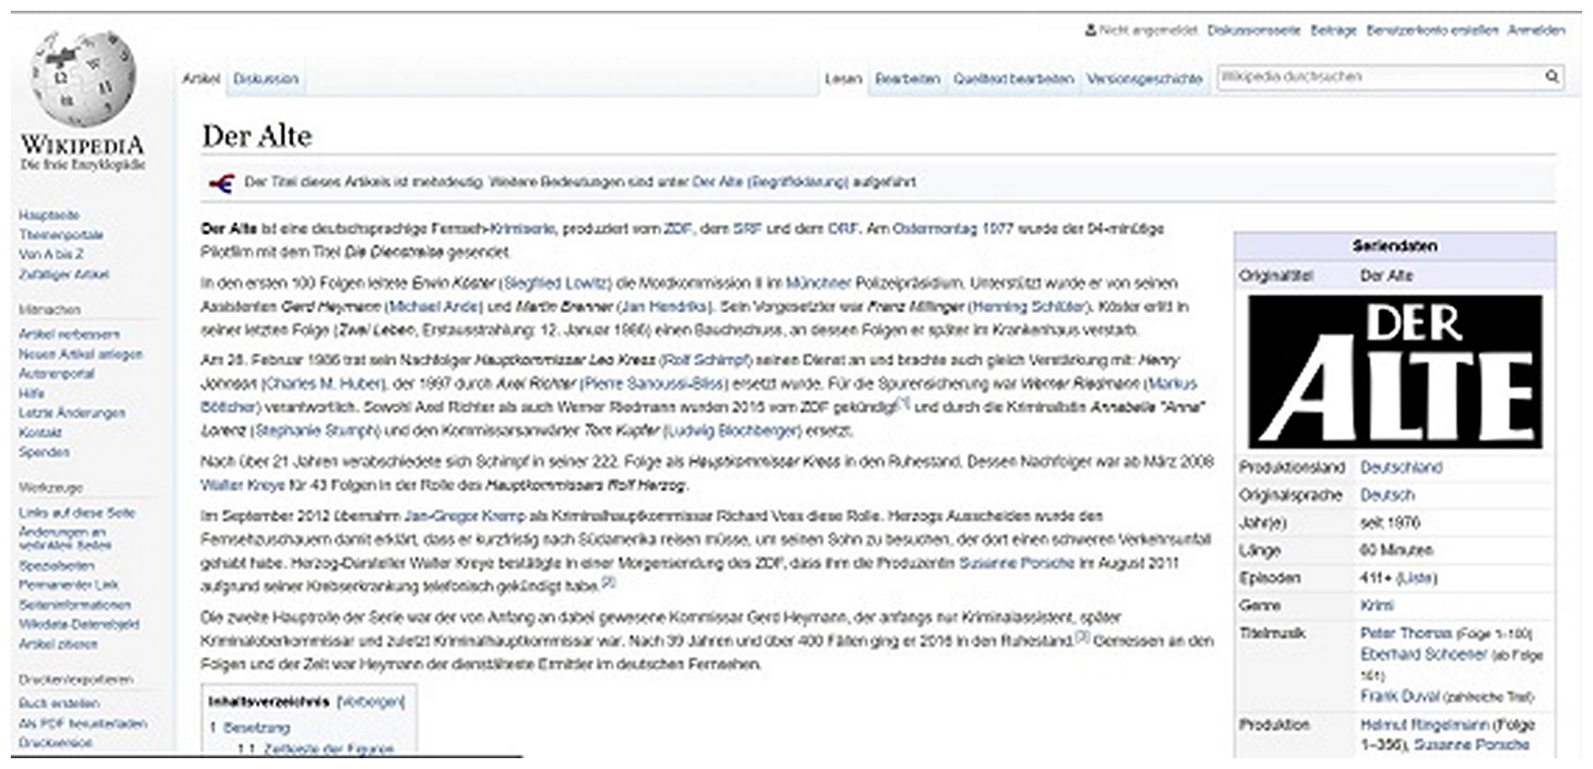This screenshot has width=1593, height=769.
Task: Follow the SRF link
Action: [747, 229]
